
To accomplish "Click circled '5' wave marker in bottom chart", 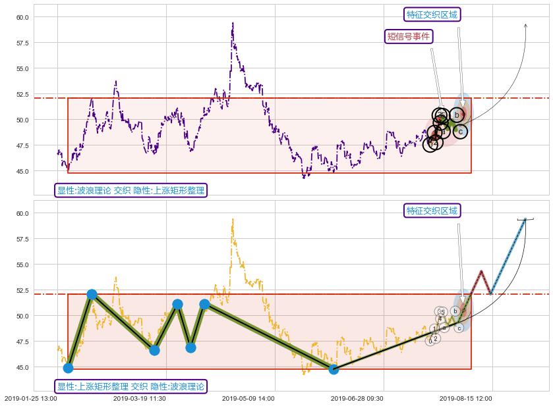I will 443,312.
